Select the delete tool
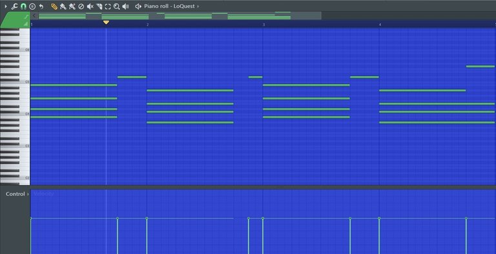Image resolution: width=496 pixels, height=254 pixels. [81, 6]
